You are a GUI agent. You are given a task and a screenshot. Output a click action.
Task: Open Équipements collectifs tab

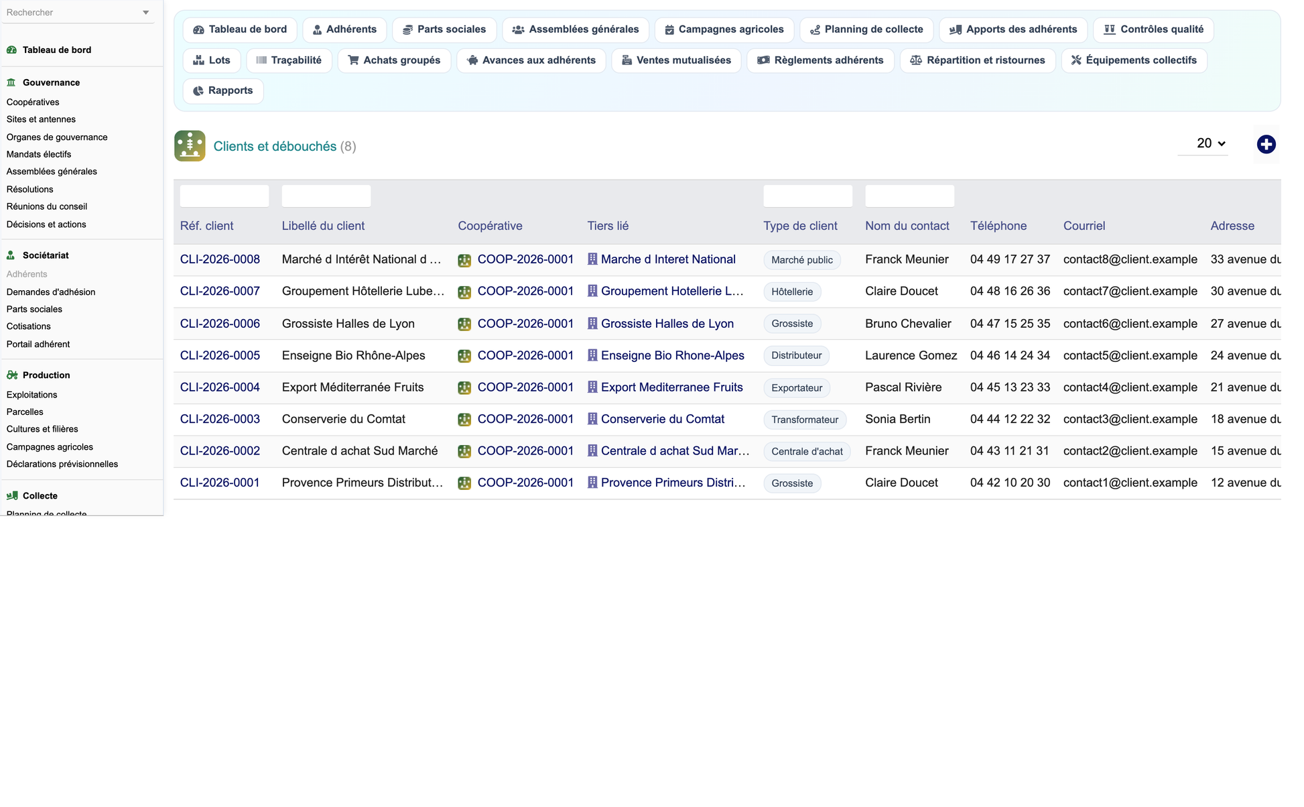click(x=1134, y=60)
